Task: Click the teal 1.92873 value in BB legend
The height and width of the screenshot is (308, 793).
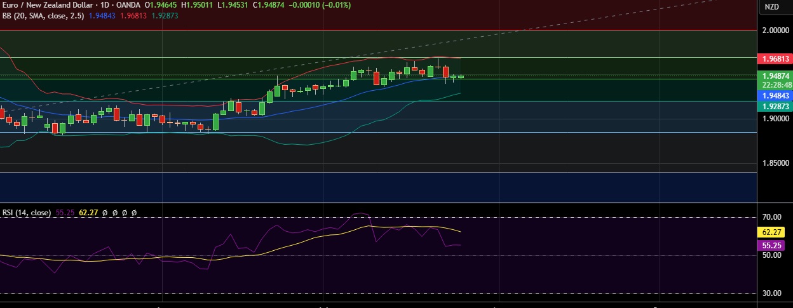Action: coord(164,15)
